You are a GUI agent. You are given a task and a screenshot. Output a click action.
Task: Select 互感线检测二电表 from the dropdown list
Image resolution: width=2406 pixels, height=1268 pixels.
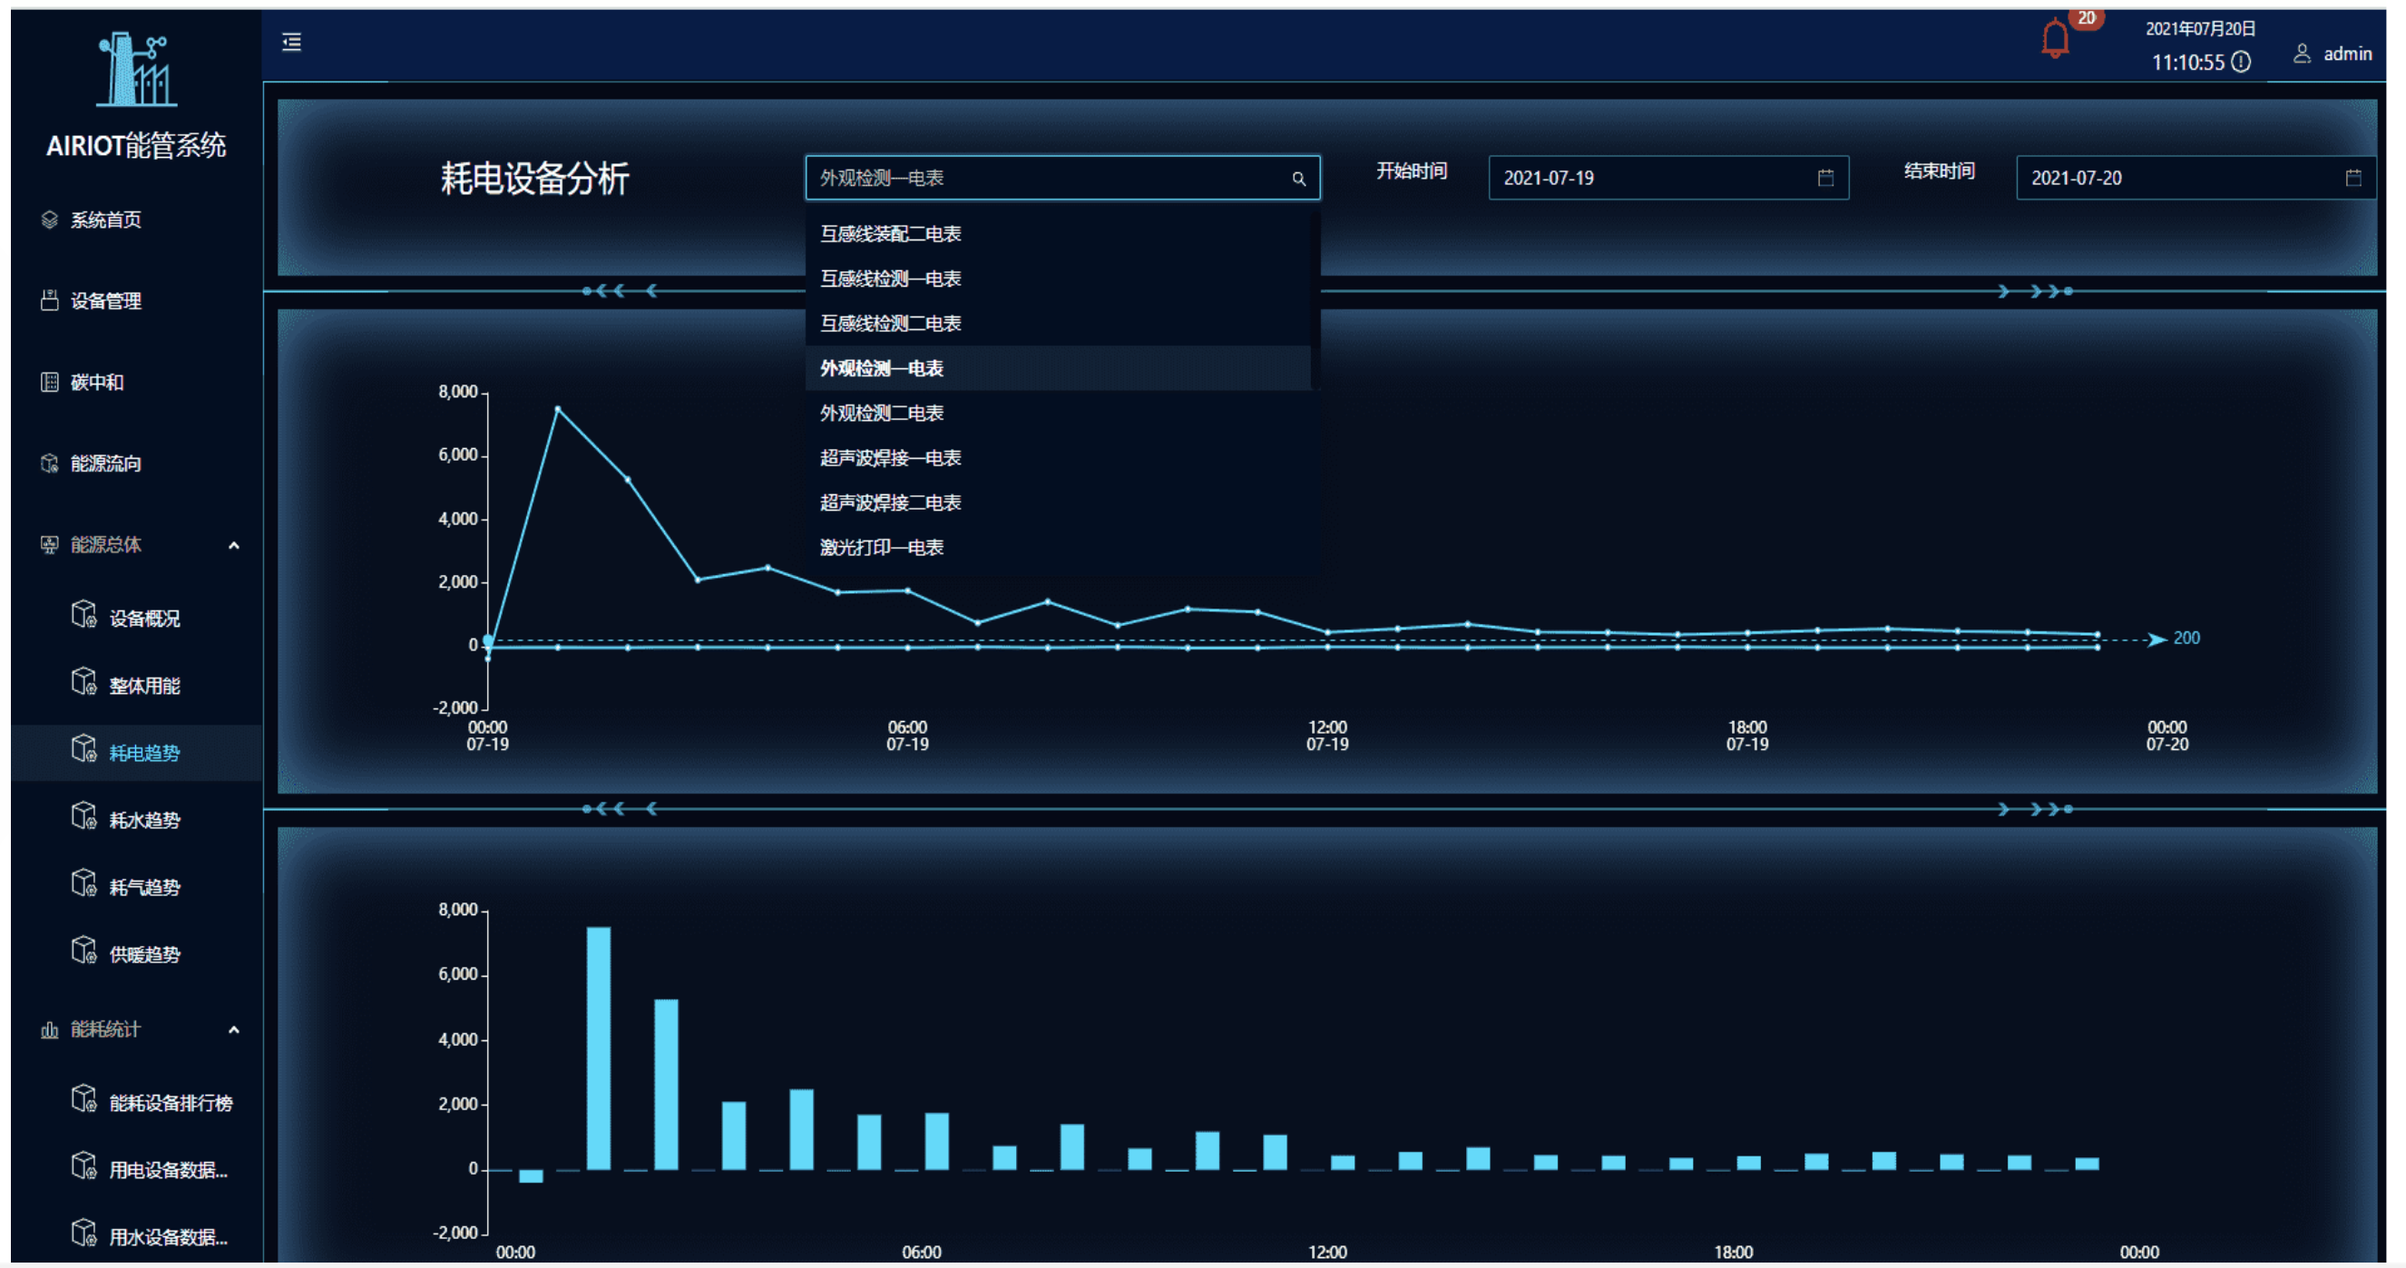[x=1057, y=323]
